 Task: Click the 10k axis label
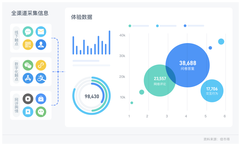pyautogui.click(x=123, y=97)
